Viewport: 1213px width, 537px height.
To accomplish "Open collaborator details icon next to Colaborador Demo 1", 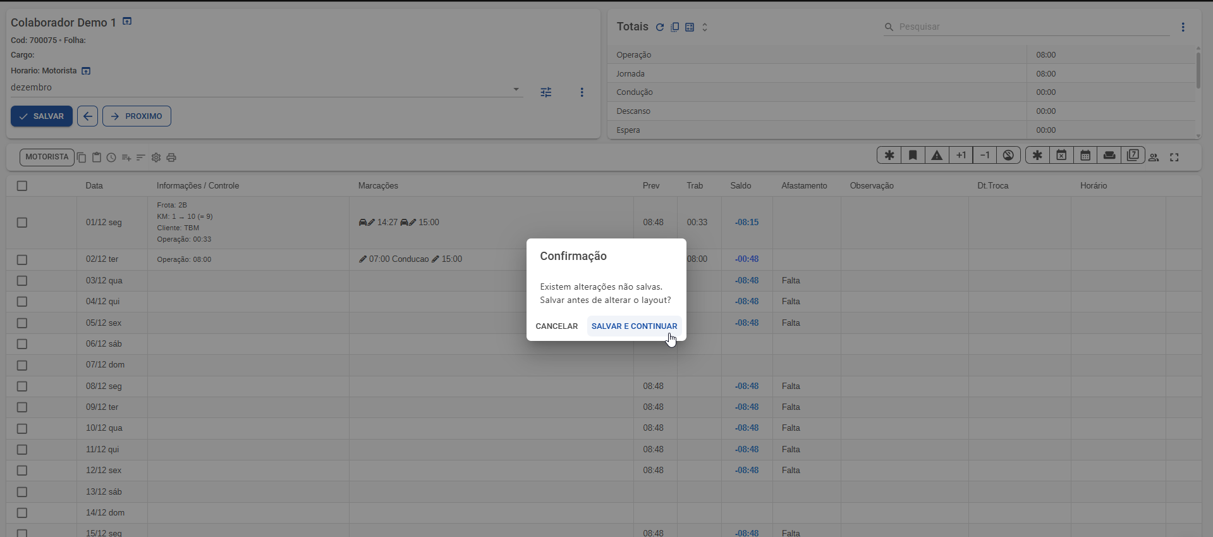I will (x=127, y=22).
